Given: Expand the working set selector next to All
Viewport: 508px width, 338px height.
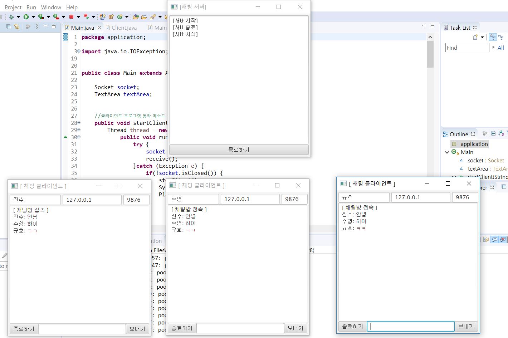Looking at the screenshot, I should (494, 48).
